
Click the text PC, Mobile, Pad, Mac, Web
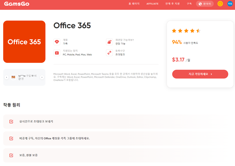pyautogui.click(x=77, y=54)
